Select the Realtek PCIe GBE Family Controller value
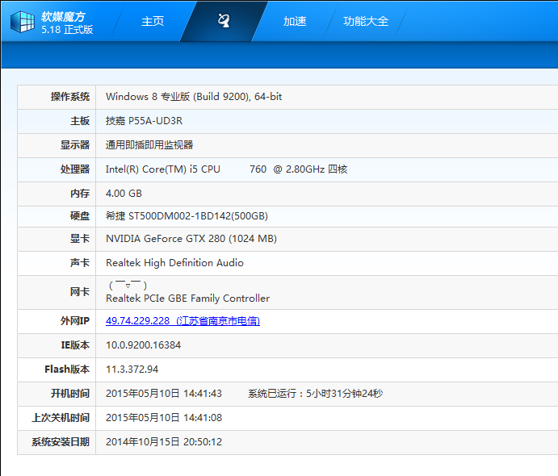Image resolution: width=558 pixels, height=476 pixels. (x=187, y=299)
